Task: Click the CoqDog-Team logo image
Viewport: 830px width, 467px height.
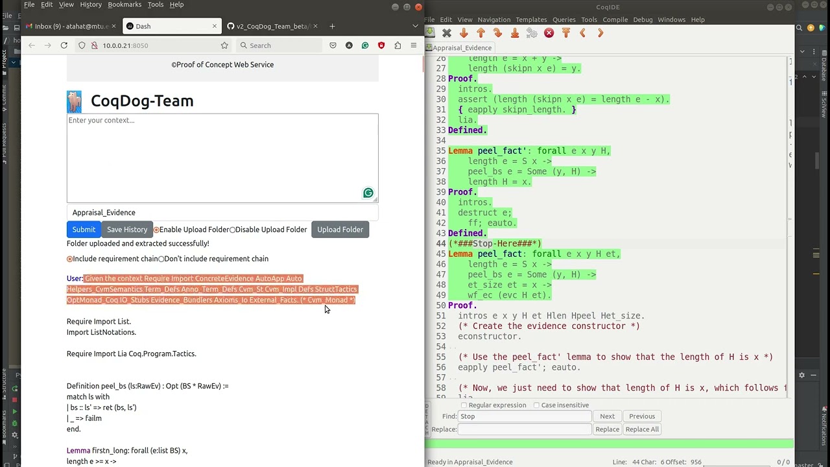Action: pos(74,102)
